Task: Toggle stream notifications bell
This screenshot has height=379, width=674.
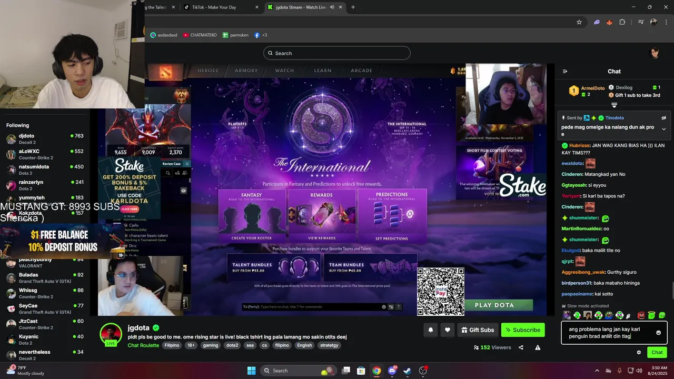Action: pyautogui.click(x=431, y=330)
